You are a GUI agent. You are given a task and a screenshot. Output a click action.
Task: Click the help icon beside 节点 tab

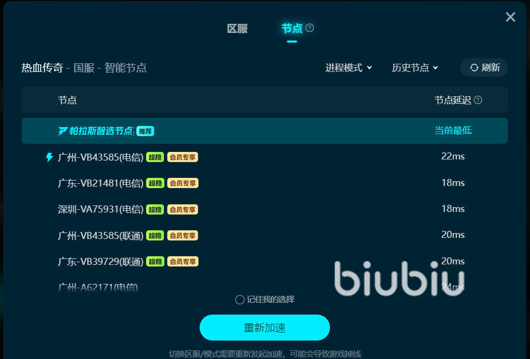(309, 28)
